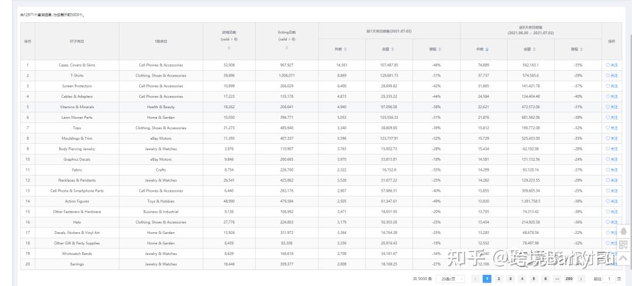
Task: Go to next page with right chevron
Action: pyautogui.click(x=581, y=279)
